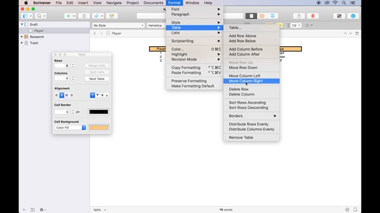380x213 pixels.
Task: Click the Columns stepper in Table panel
Action: tap(73, 78)
